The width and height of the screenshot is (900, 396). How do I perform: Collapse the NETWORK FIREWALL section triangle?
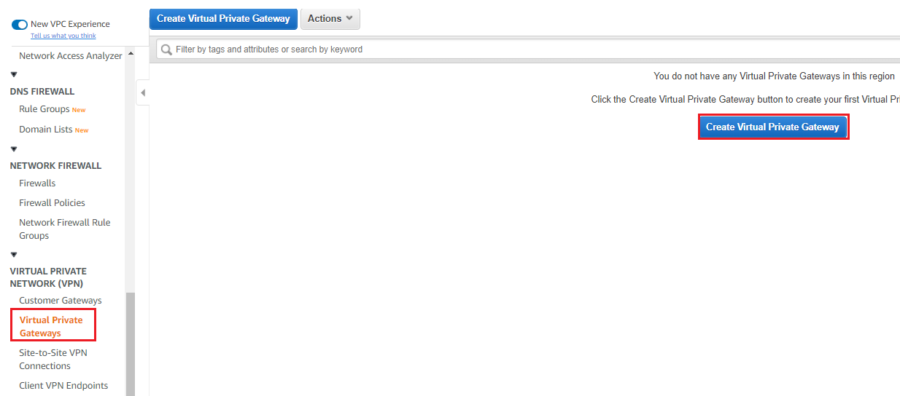click(x=14, y=148)
